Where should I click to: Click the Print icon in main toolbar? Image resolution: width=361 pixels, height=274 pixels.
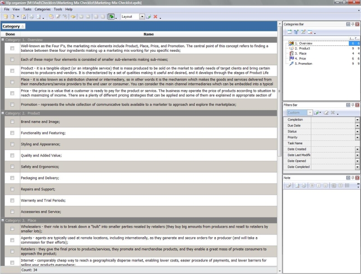[x=32, y=17]
